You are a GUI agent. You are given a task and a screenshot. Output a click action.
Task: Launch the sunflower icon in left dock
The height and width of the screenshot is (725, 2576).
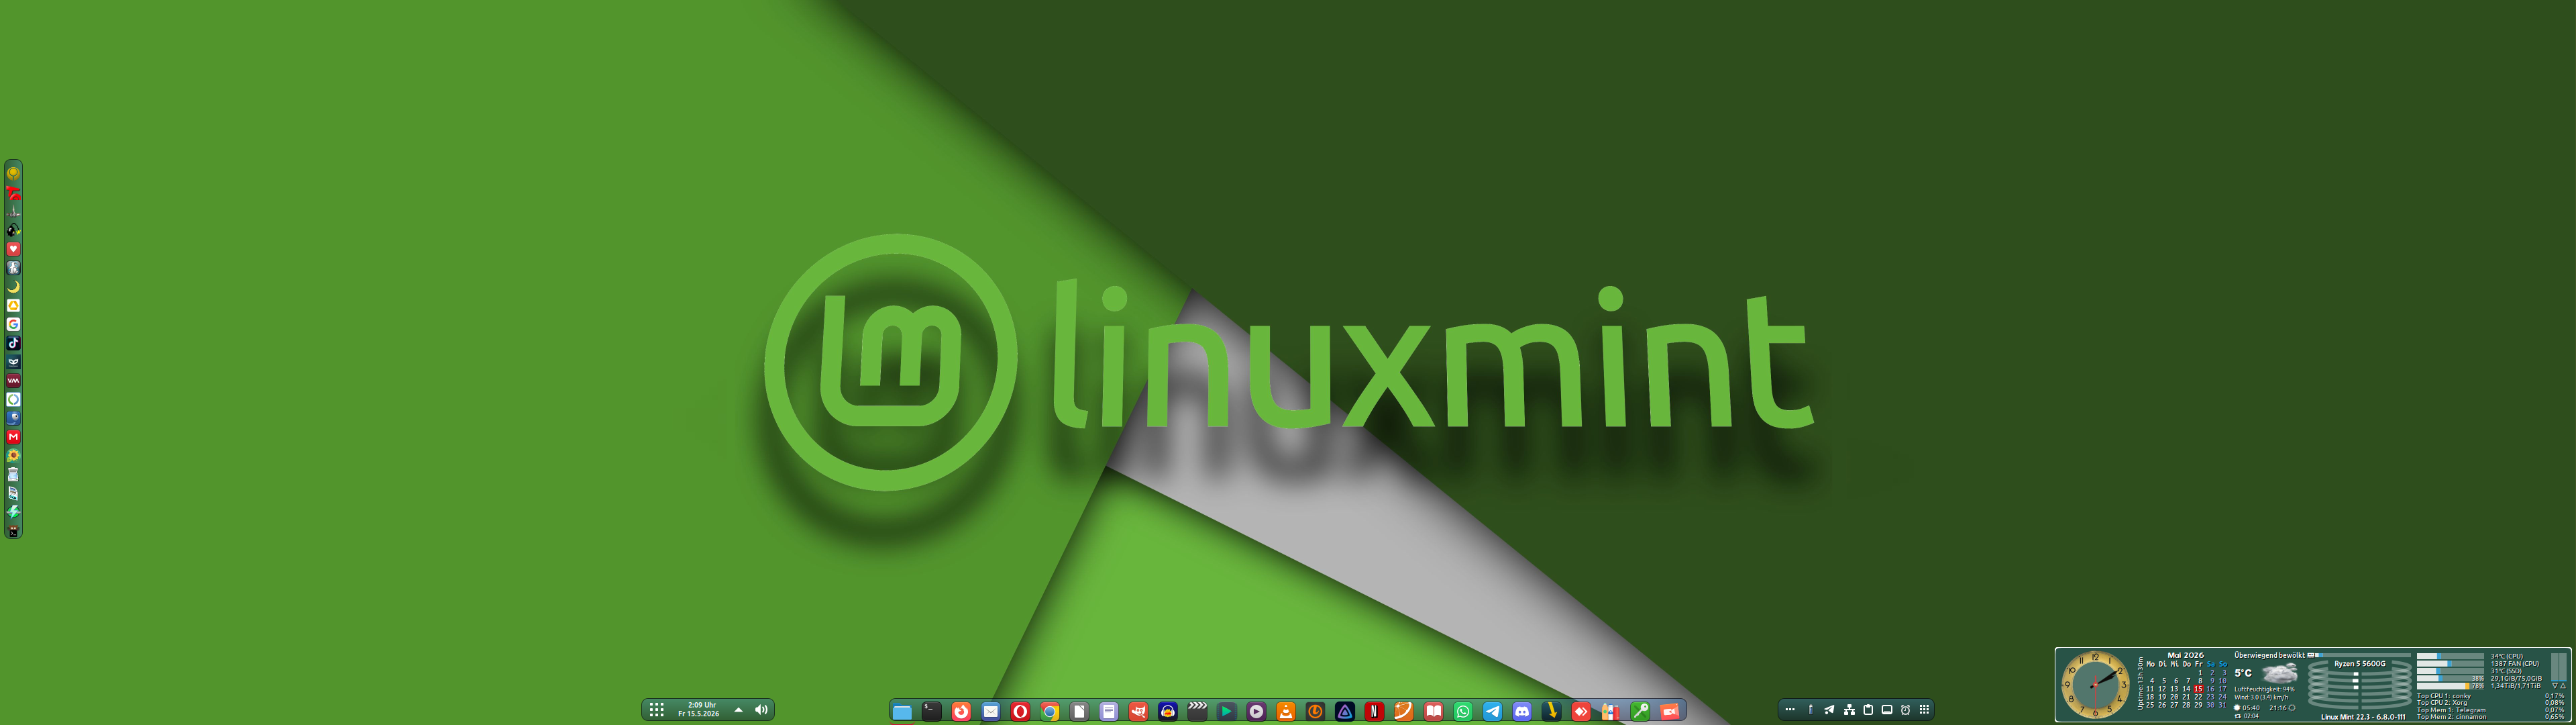[x=13, y=456]
